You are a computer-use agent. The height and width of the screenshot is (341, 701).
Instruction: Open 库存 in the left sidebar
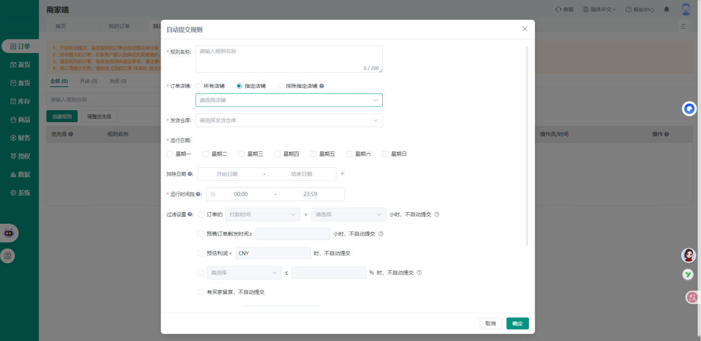coord(19,101)
